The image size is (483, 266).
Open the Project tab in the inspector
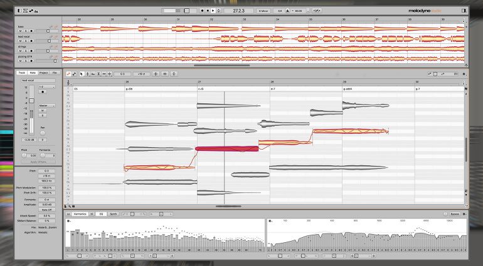(43, 73)
